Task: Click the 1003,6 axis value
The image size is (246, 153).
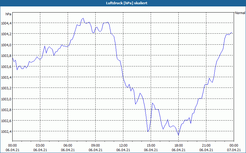Action: point(6,67)
